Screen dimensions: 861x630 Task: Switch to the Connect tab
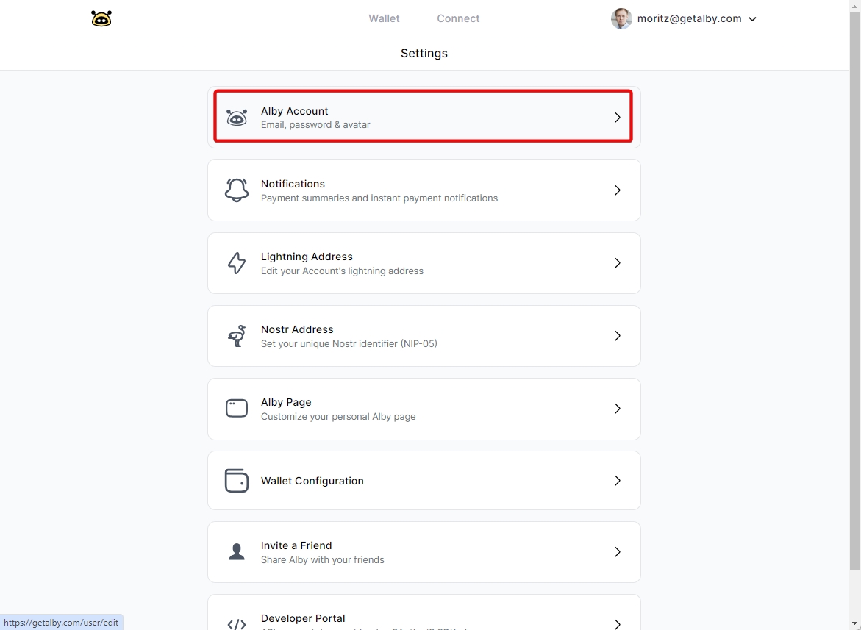pos(458,18)
